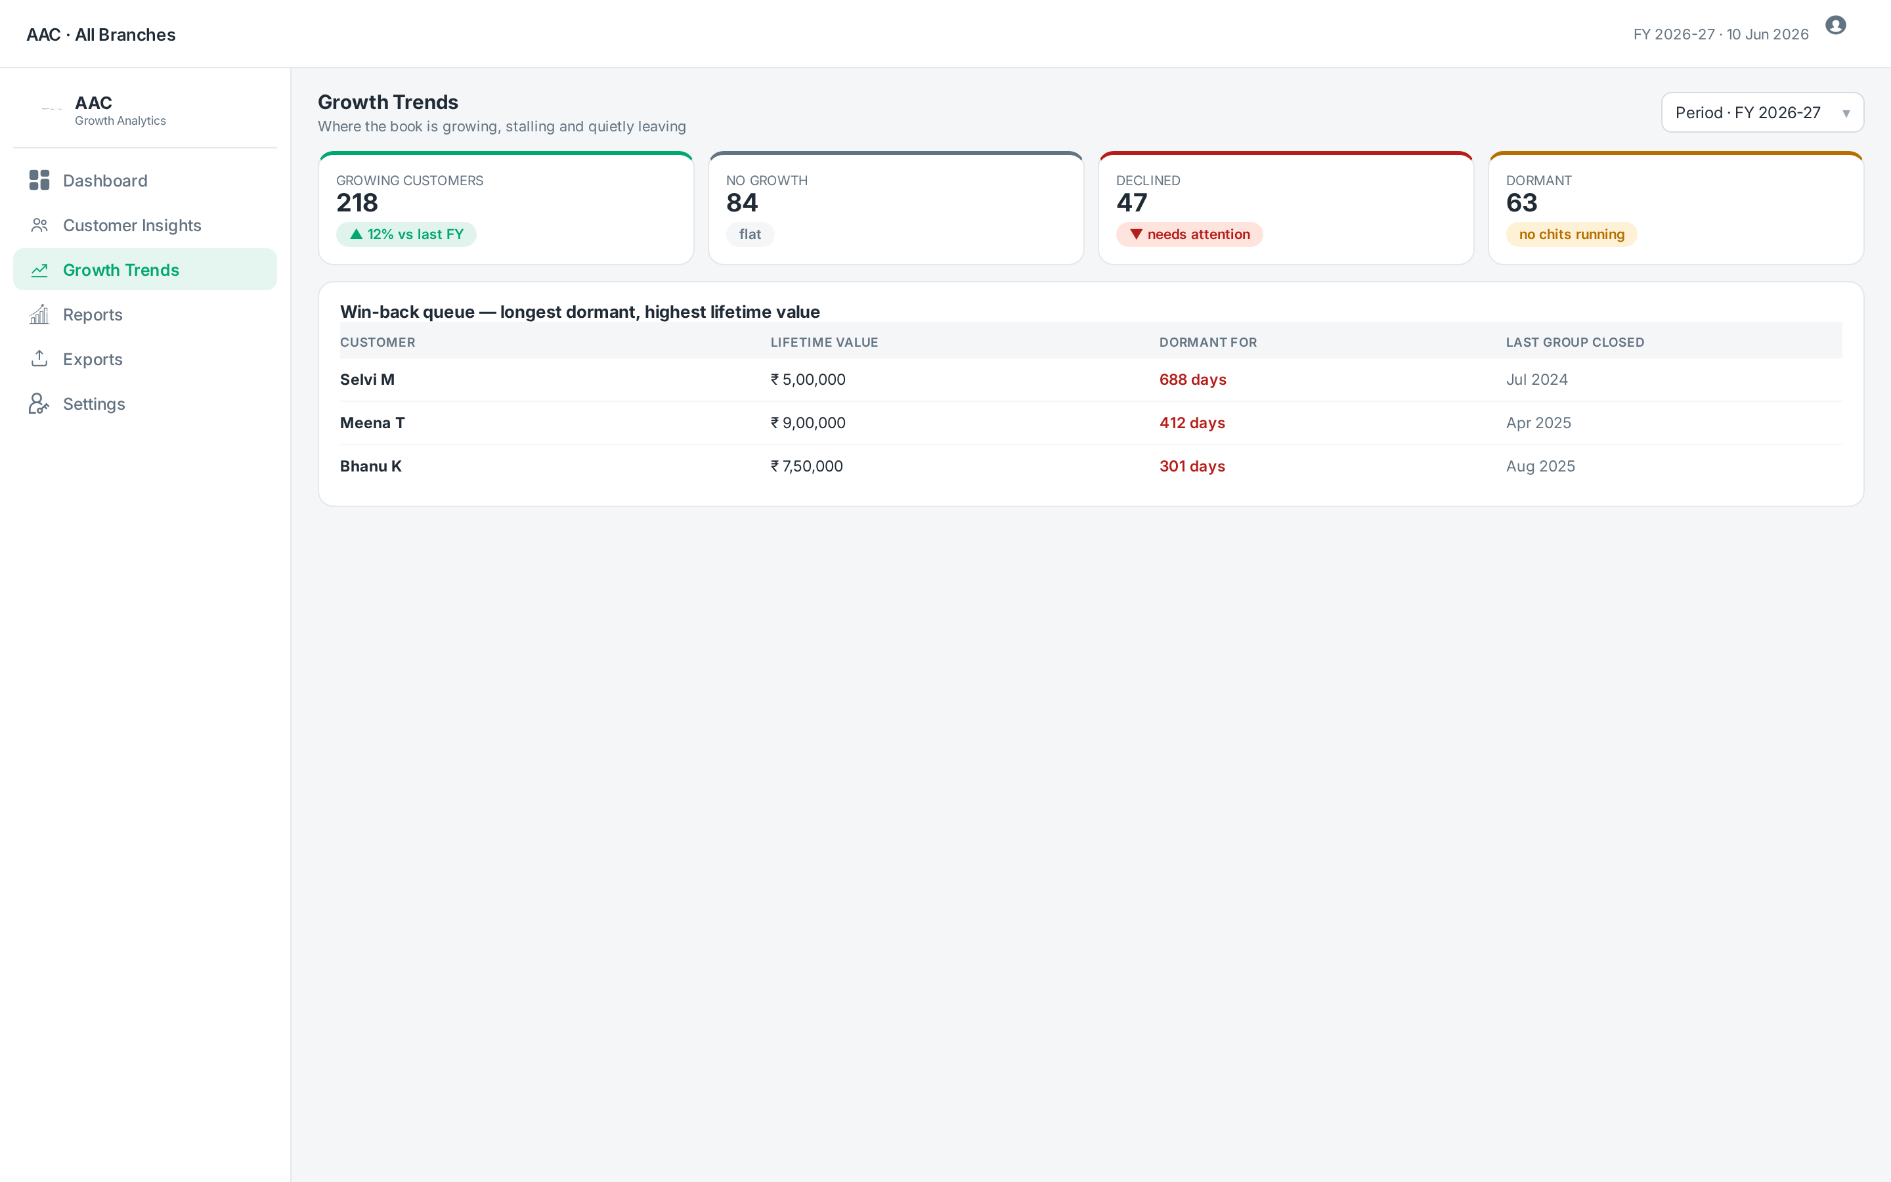Click the Reports bar chart icon
Viewport: 1891px width, 1182px height.
pos(39,315)
